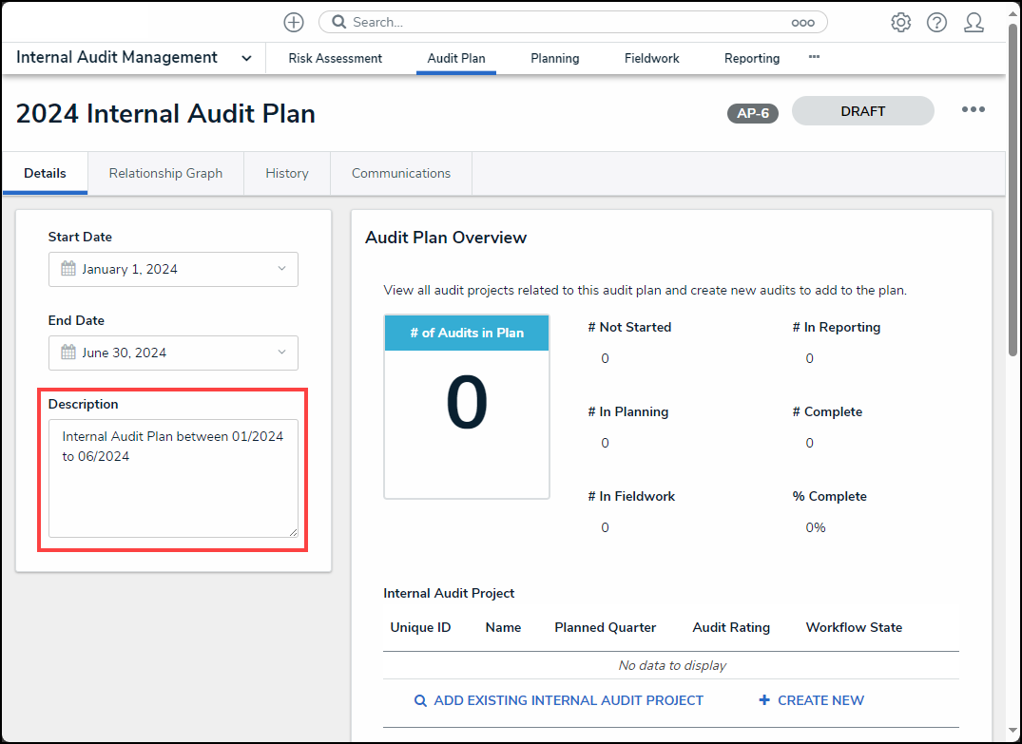Viewport: 1022px width, 744px height.
Task: Click the calendar icon in End Date
Action: pos(68,353)
